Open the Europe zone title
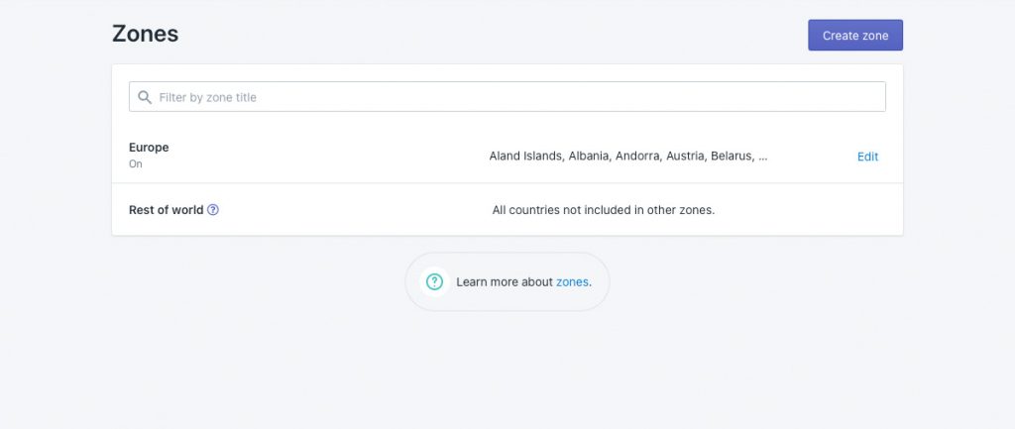This screenshot has width=1015, height=429. [x=149, y=147]
